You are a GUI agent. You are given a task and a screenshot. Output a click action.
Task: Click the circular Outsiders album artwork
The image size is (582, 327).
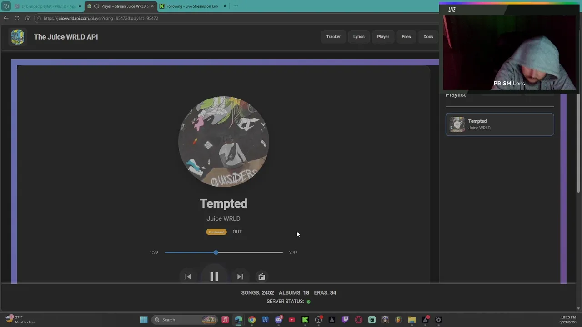coord(223,141)
